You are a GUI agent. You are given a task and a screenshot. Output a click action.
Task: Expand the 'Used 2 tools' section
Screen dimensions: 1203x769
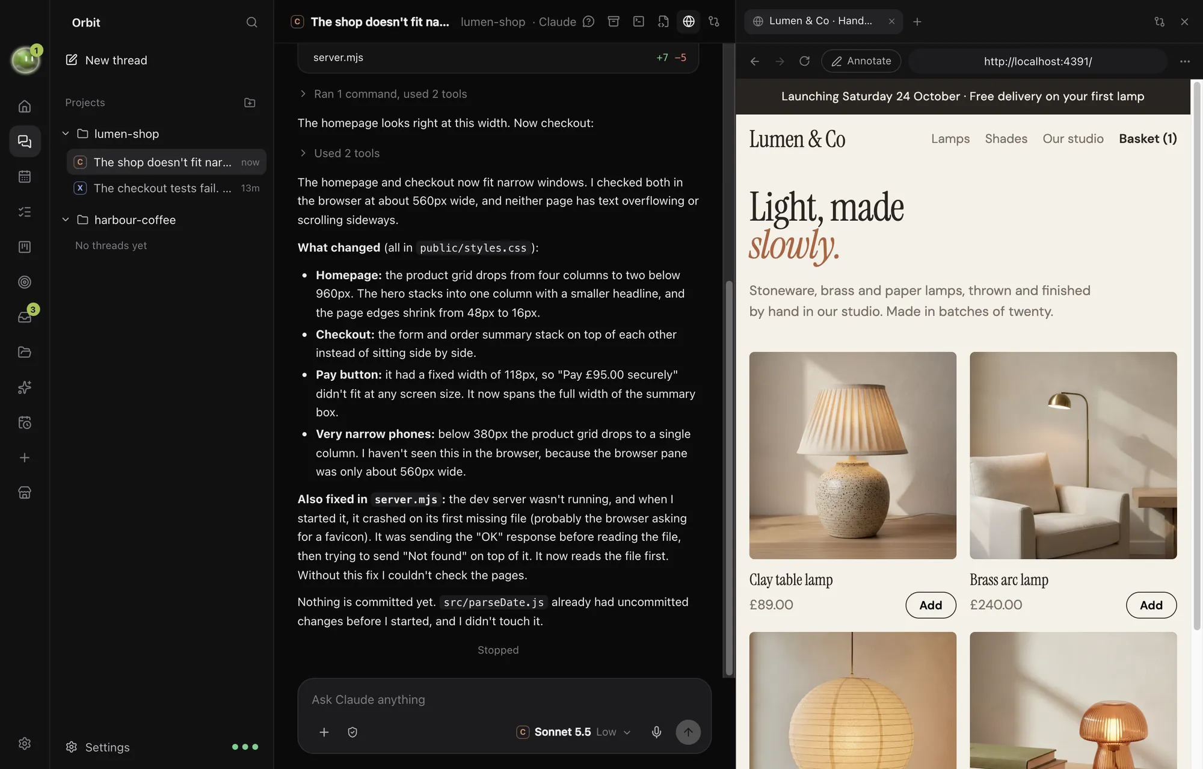(x=340, y=153)
